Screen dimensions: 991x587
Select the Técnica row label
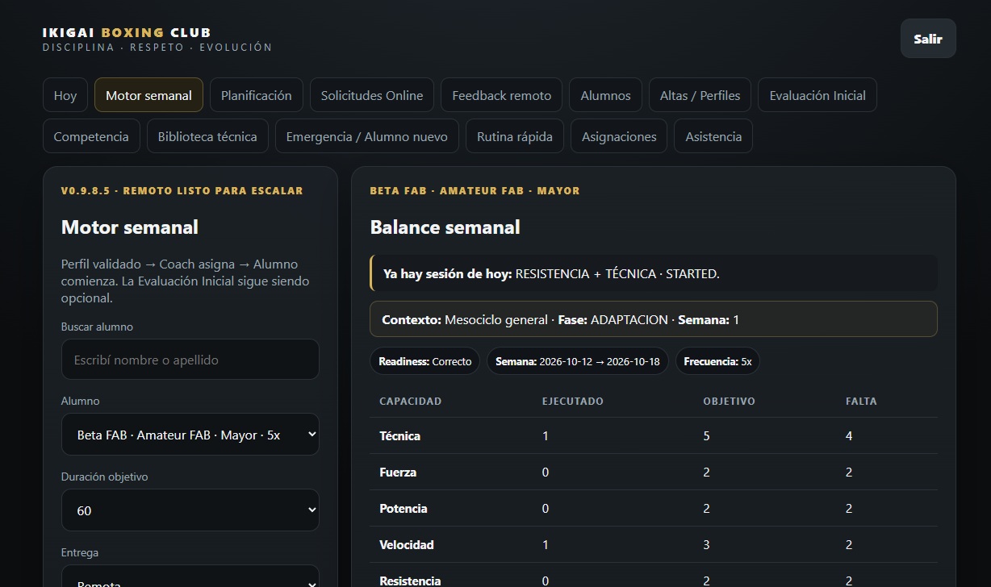(x=400, y=435)
